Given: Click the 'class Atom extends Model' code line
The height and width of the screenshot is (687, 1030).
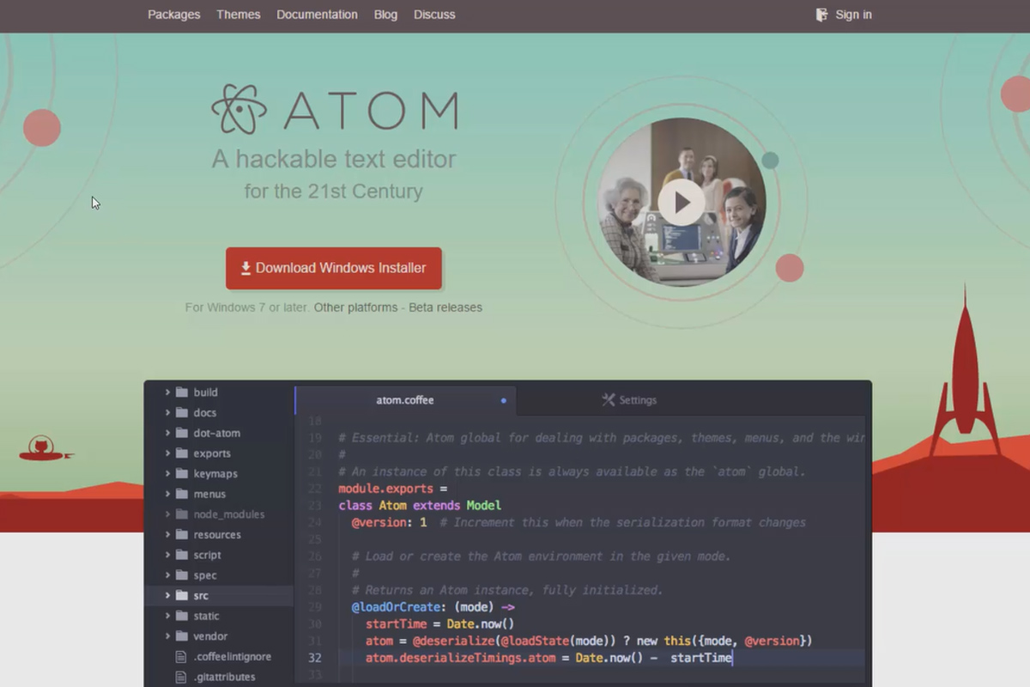Looking at the screenshot, I should [x=420, y=505].
